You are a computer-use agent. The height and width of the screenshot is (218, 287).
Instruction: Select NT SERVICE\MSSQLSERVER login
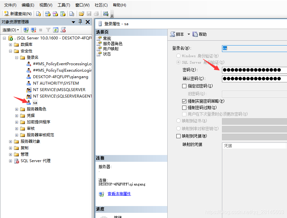(59, 90)
